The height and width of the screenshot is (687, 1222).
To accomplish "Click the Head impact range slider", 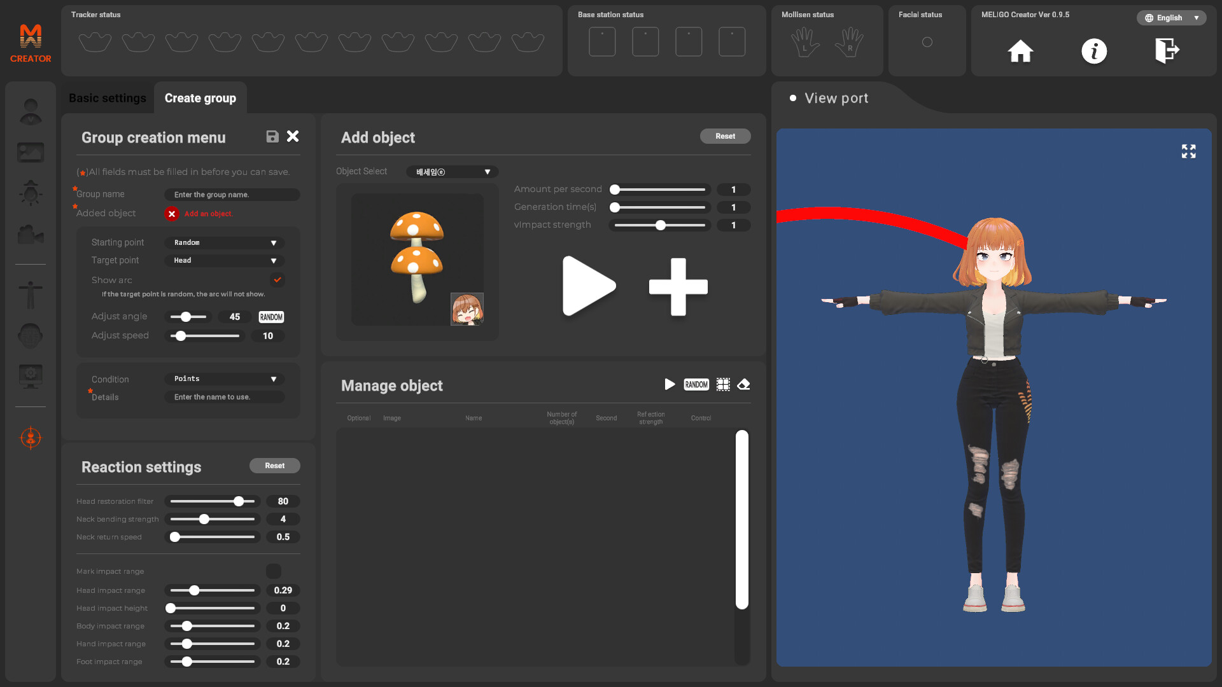I will coord(213,590).
